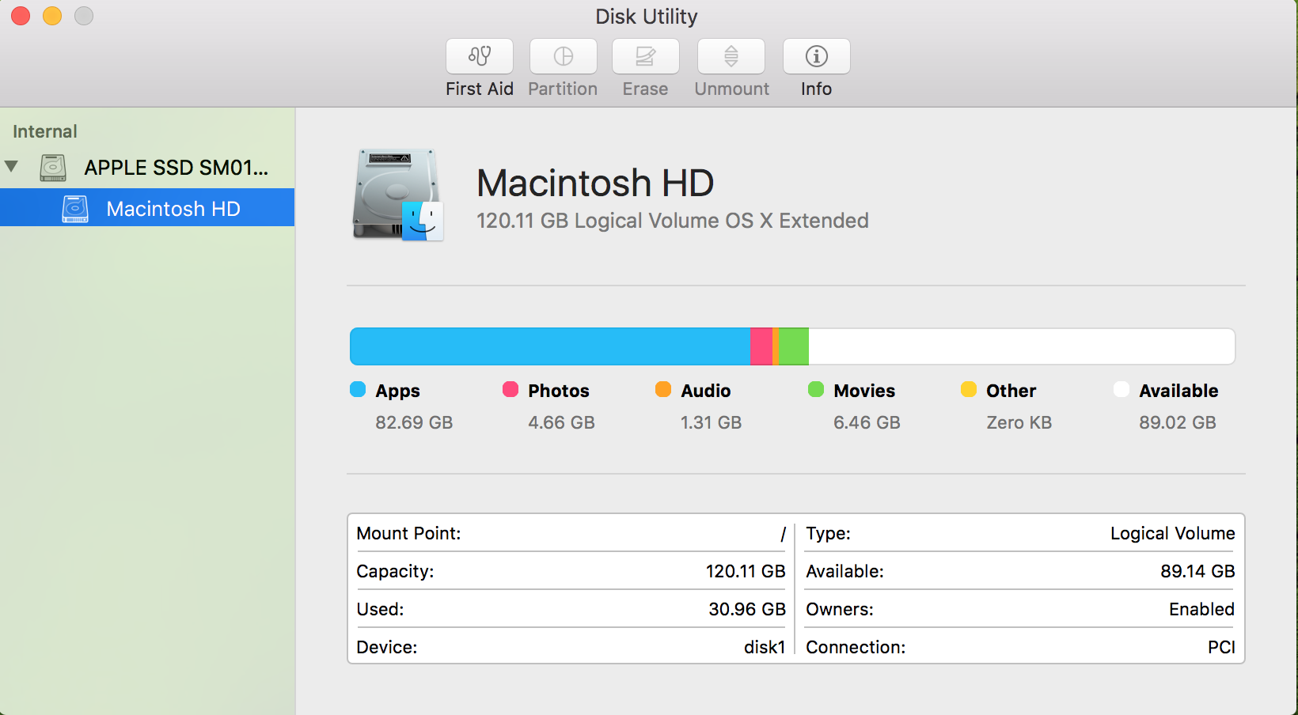
Task: Click the "6.46 GB" Movies size
Action: [867, 422]
